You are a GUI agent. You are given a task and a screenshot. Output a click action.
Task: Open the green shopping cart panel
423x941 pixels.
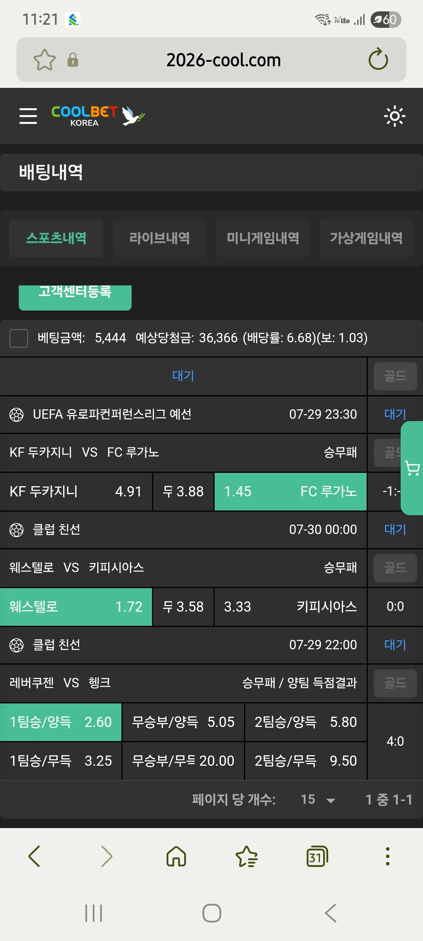[x=412, y=468]
